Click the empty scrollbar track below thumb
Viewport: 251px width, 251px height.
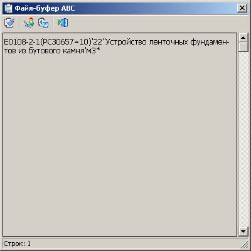tap(243, 139)
